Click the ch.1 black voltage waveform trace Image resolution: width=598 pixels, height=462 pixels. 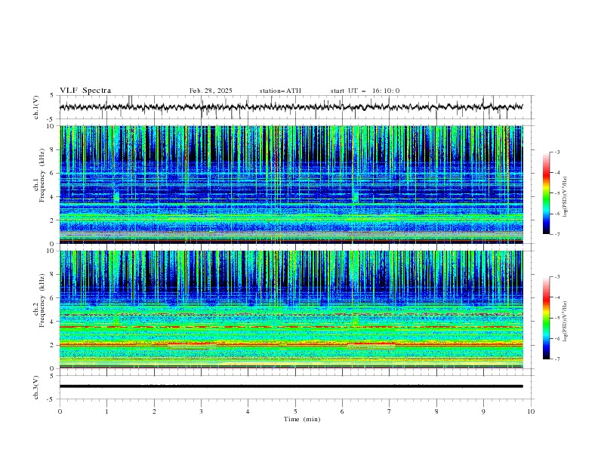pos(291,106)
